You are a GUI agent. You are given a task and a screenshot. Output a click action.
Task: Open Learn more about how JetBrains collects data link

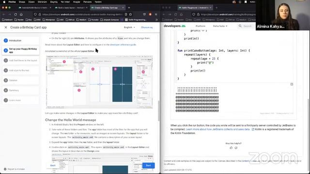[x=217, y=130]
